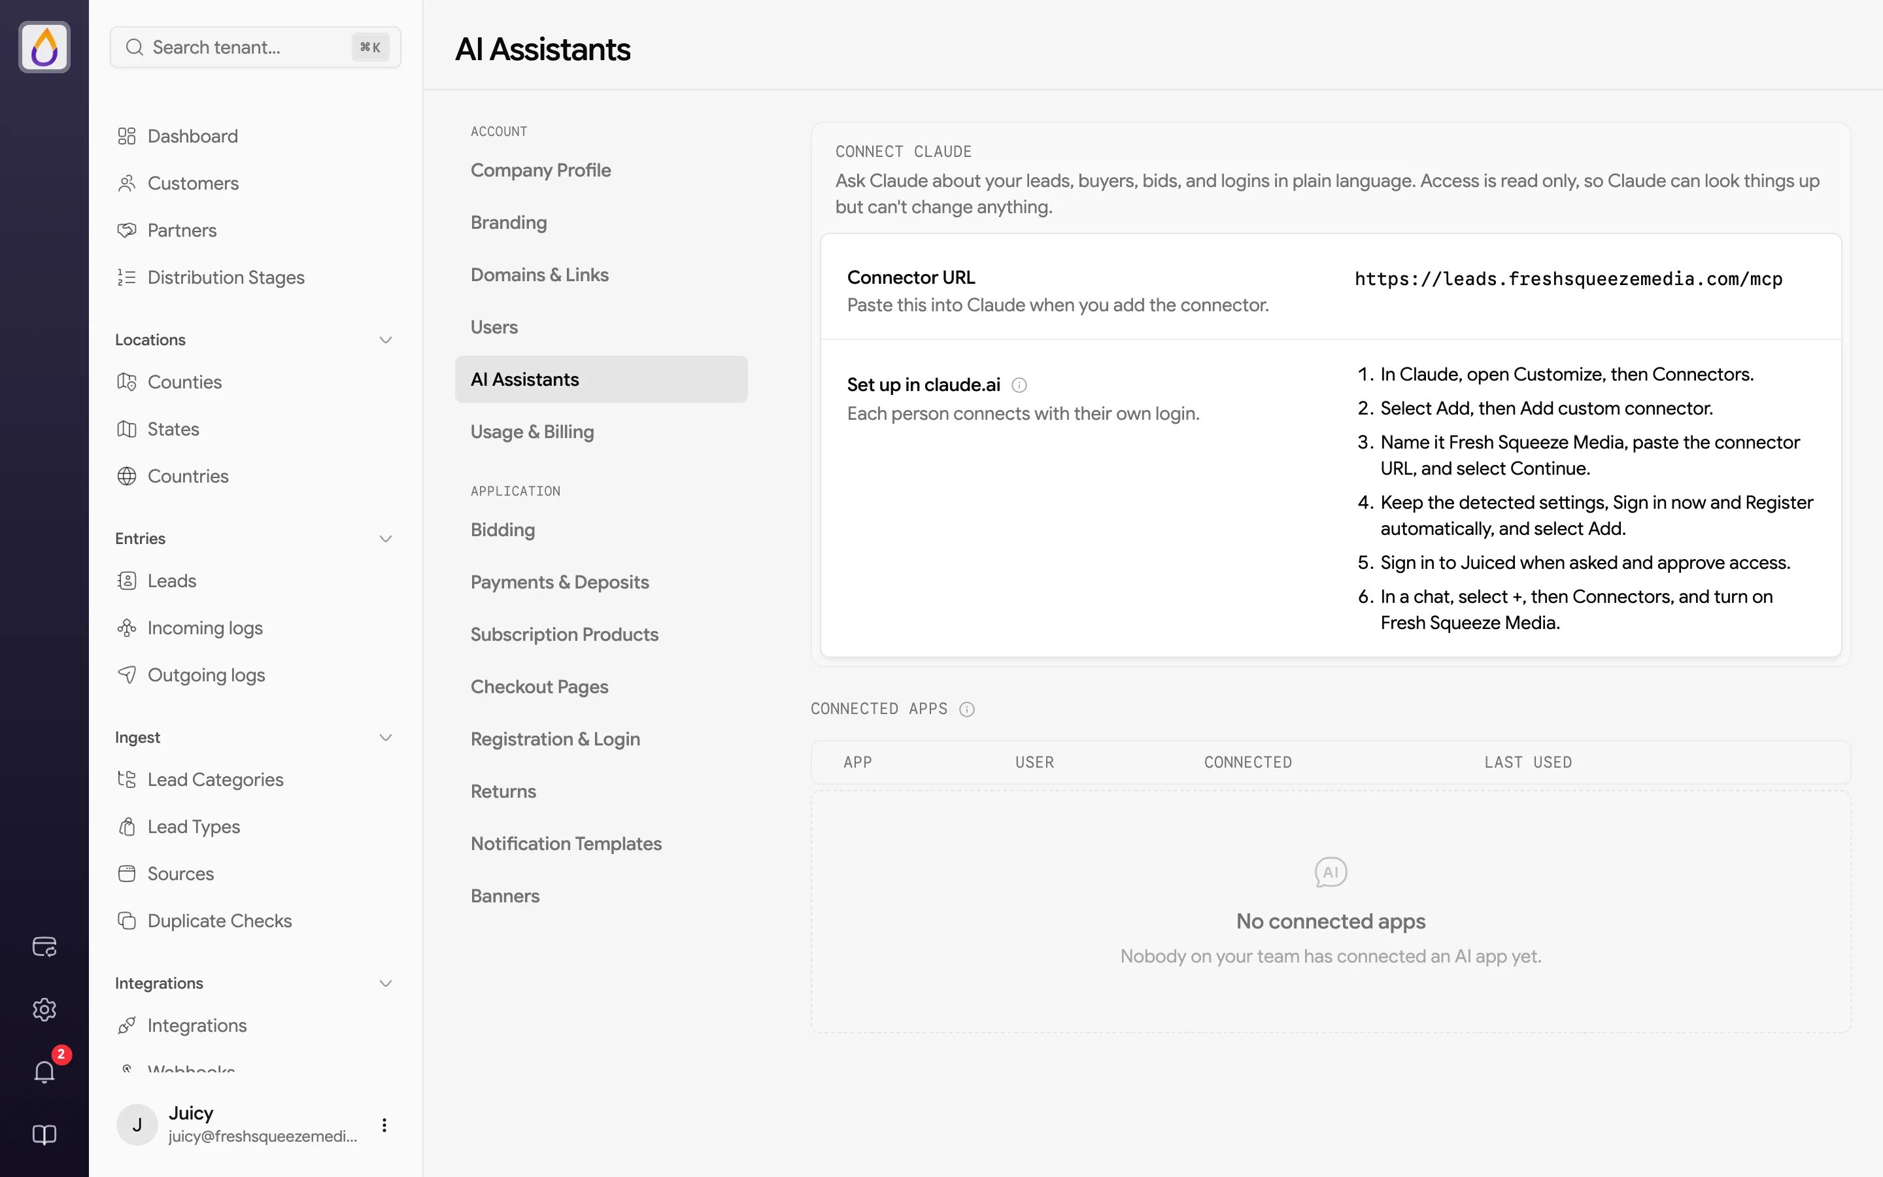Collapse the Entries section
This screenshot has height=1177, width=1883.
tap(385, 539)
